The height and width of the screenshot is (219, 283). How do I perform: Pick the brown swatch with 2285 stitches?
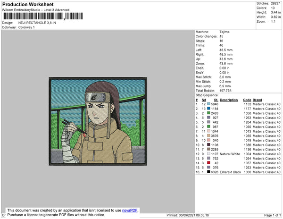[208, 149]
